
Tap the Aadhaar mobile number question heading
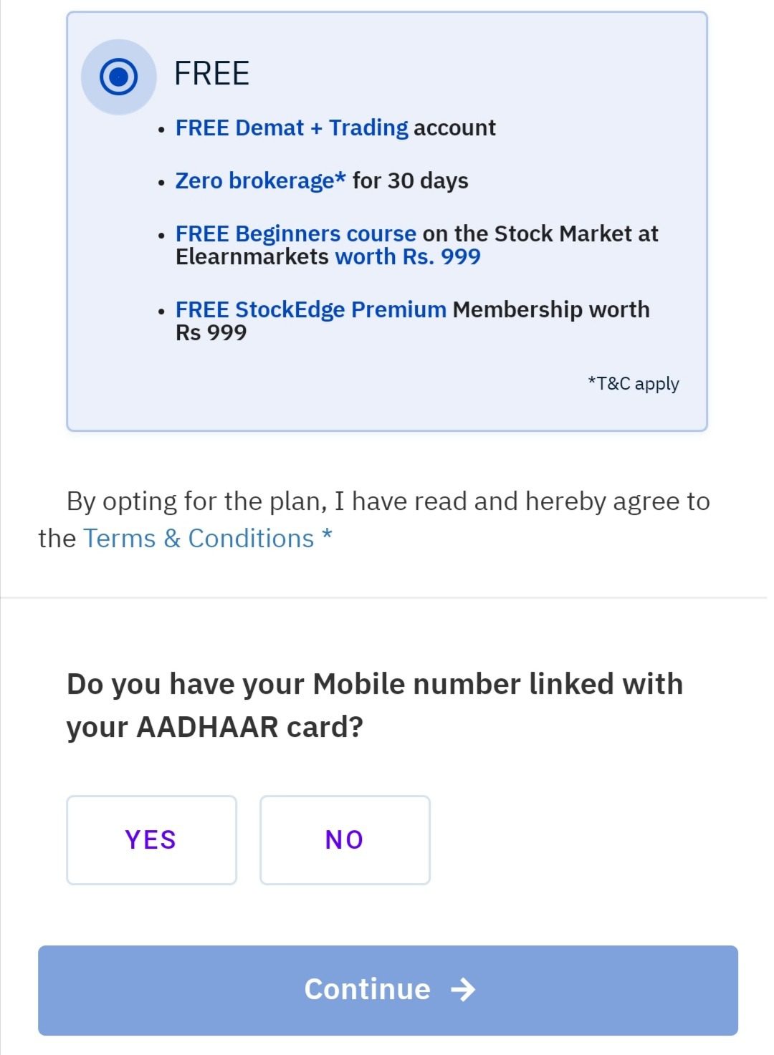pos(374,705)
